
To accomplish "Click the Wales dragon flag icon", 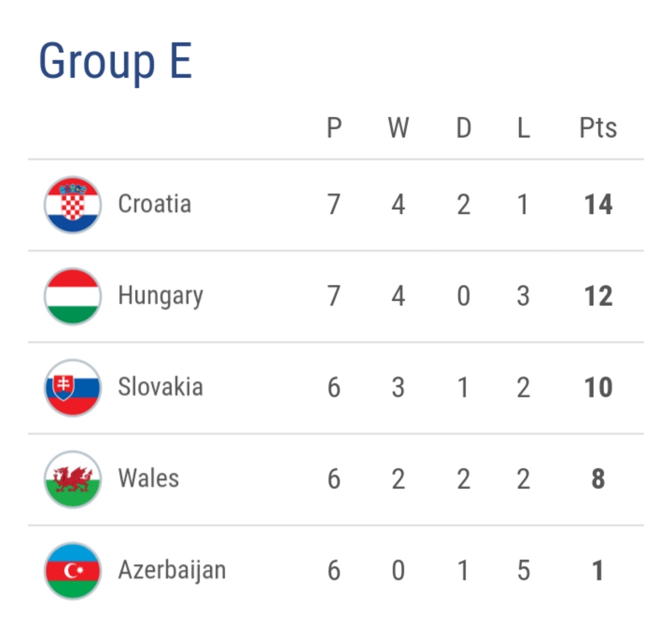I will click(72, 479).
